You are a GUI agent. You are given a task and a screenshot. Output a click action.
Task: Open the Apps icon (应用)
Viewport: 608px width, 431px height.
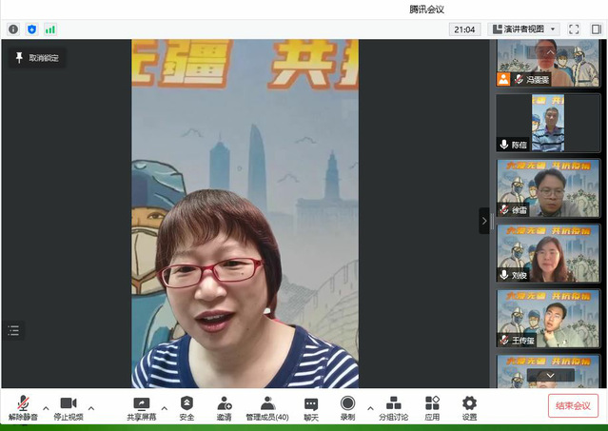coord(432,403)
